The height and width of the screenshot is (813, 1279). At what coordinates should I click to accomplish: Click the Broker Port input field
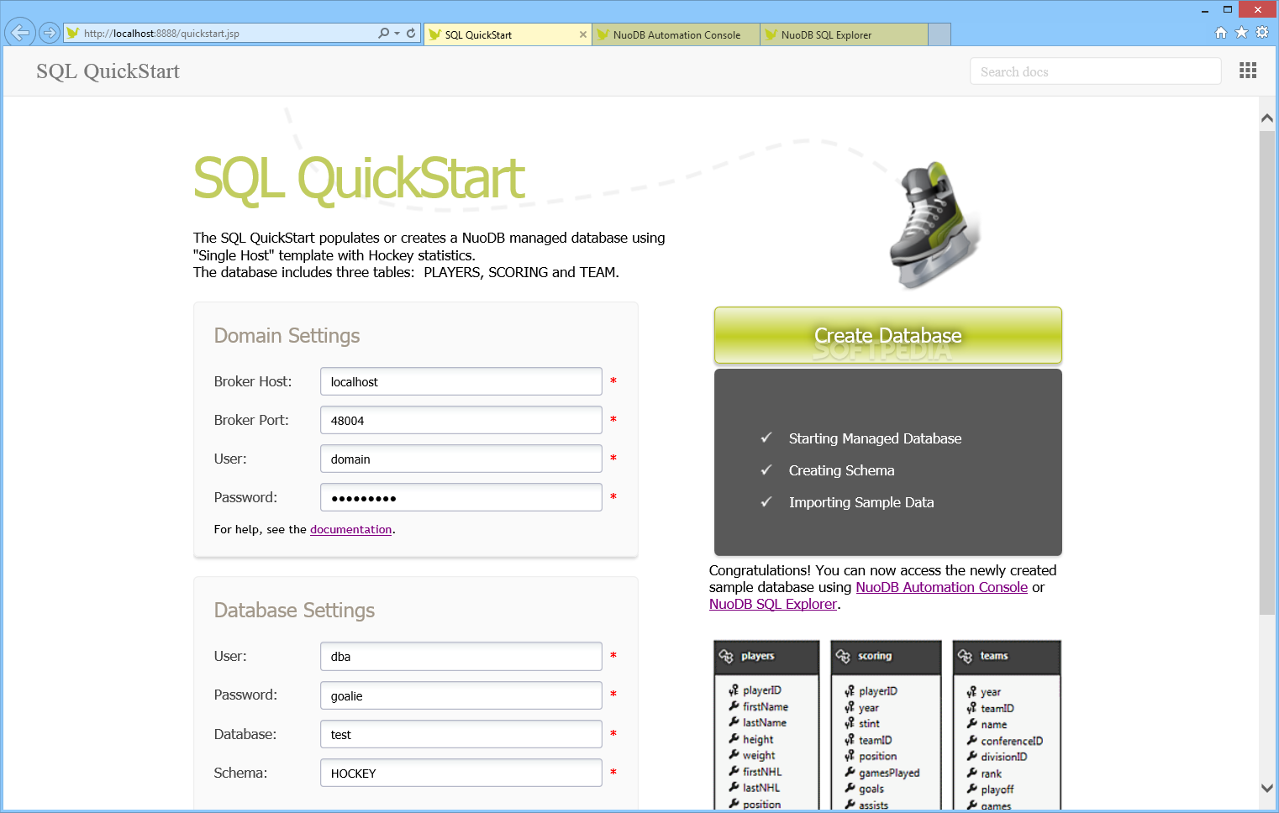(461, 420)
